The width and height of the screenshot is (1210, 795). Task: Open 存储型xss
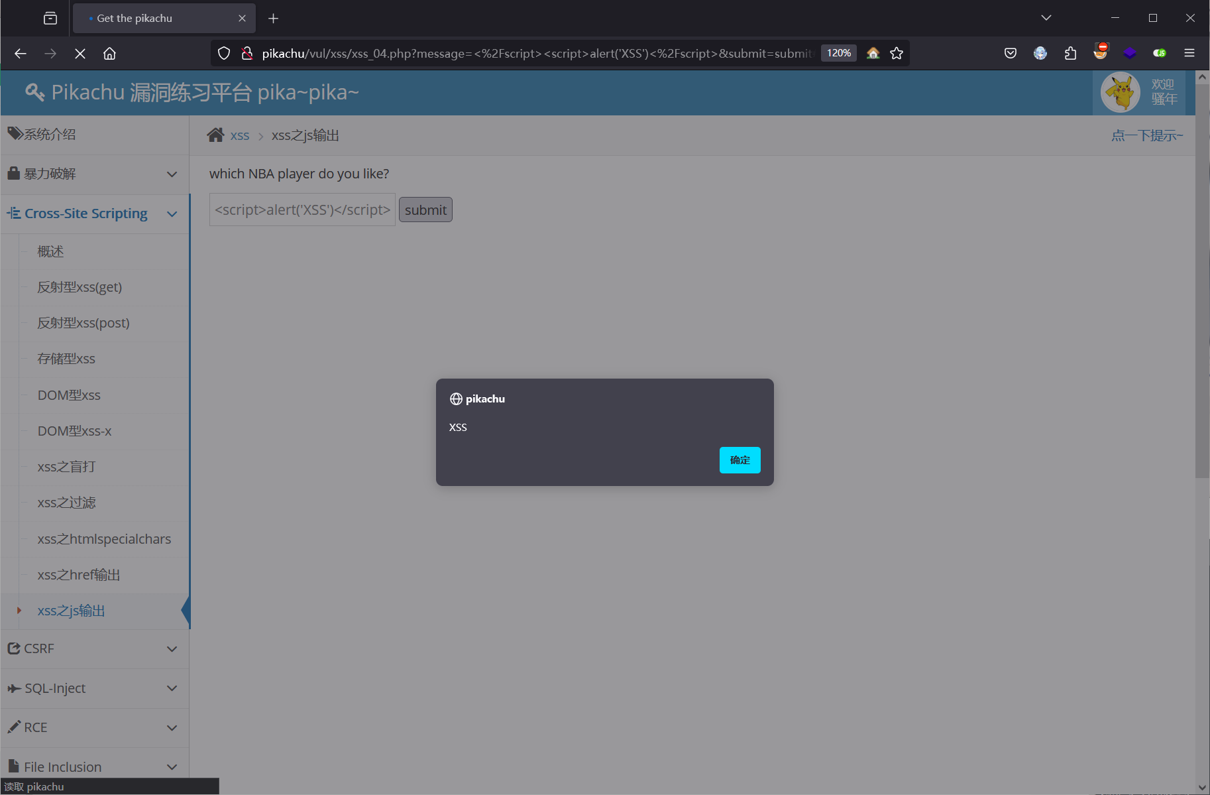tap(66, 359)
